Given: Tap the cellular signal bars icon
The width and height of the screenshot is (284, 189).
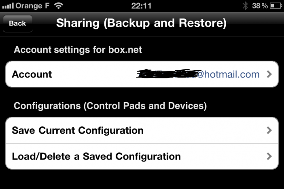Looking at the screenshot, I should coord(8,6).
